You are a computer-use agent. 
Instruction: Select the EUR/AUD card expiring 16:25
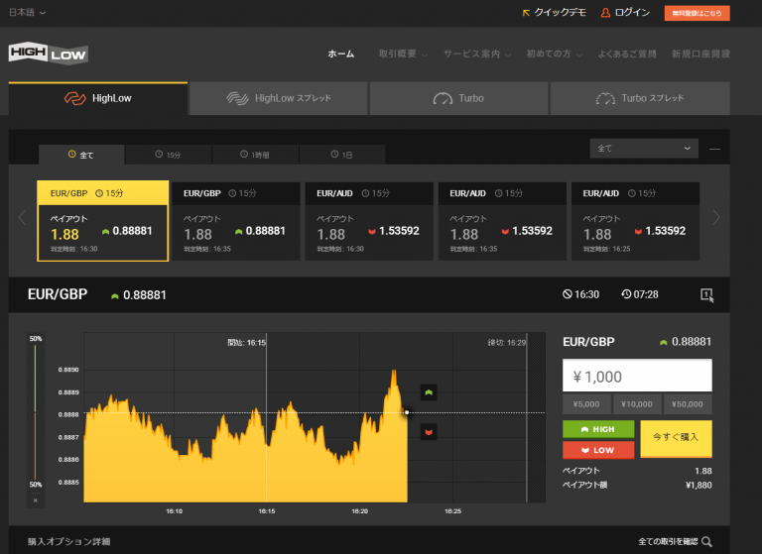(x=636, y=221)
